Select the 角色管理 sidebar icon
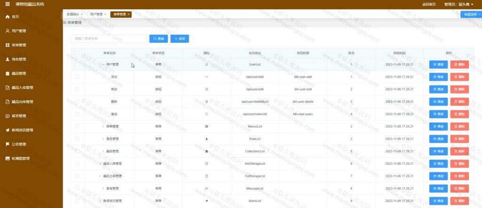482x208 pixels. pyautogui.click(x=8, y=60)
